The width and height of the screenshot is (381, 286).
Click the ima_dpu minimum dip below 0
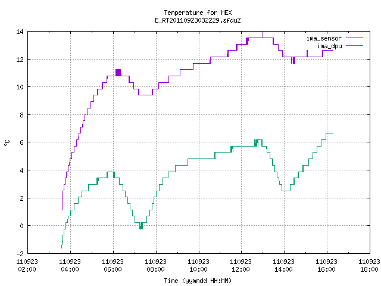[x=141, y=226]
